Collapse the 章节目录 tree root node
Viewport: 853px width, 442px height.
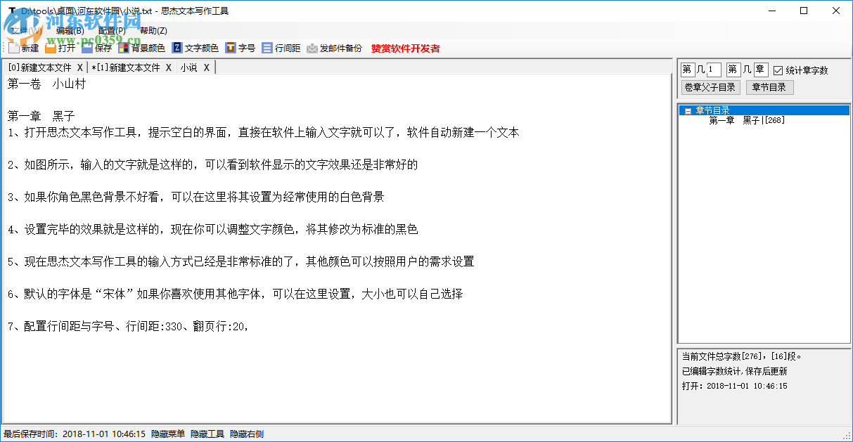(x=688, y=110)
